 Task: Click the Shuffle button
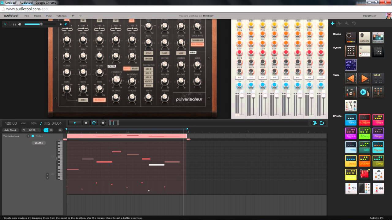click(39, 143)
